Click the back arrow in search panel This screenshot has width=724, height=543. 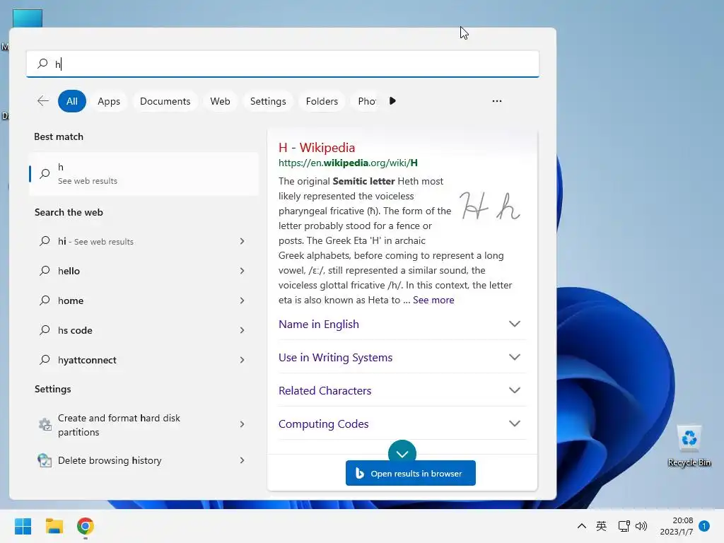pos(43,101)
